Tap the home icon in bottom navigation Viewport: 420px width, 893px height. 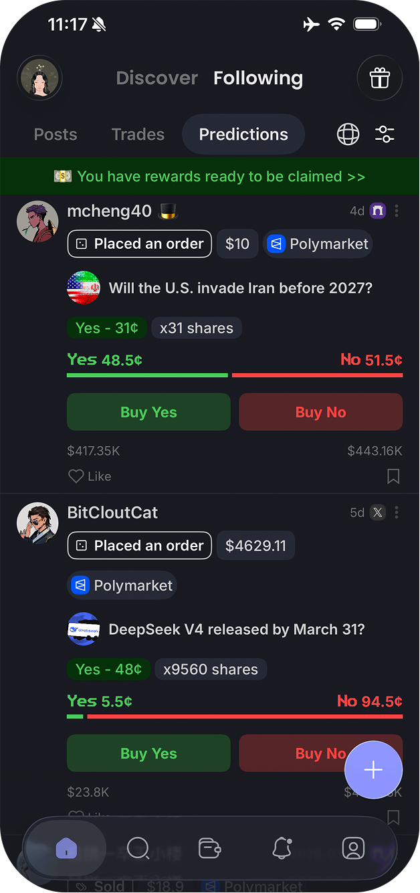click(66, 848)
